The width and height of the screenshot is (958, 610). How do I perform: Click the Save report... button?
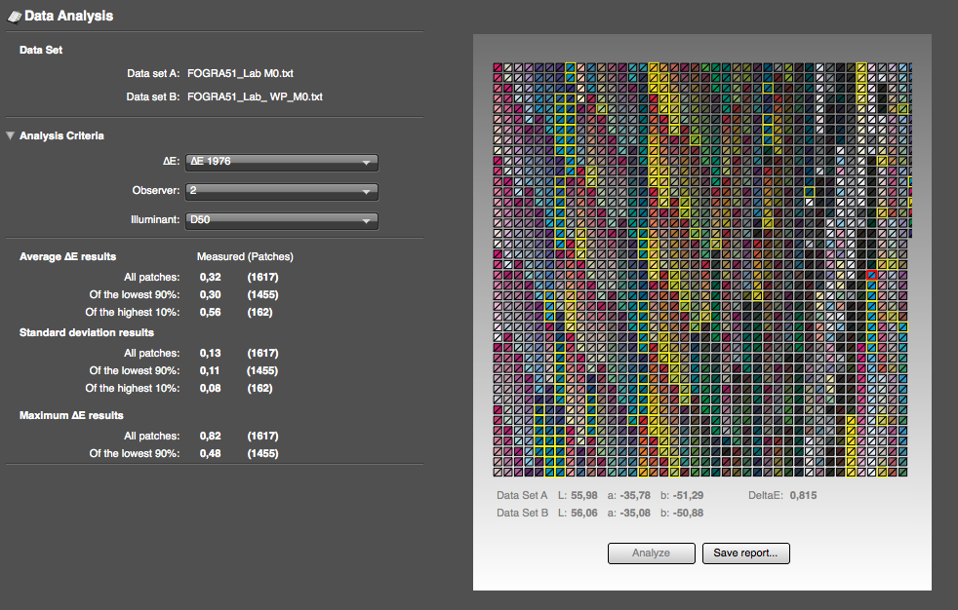point(745,553)
